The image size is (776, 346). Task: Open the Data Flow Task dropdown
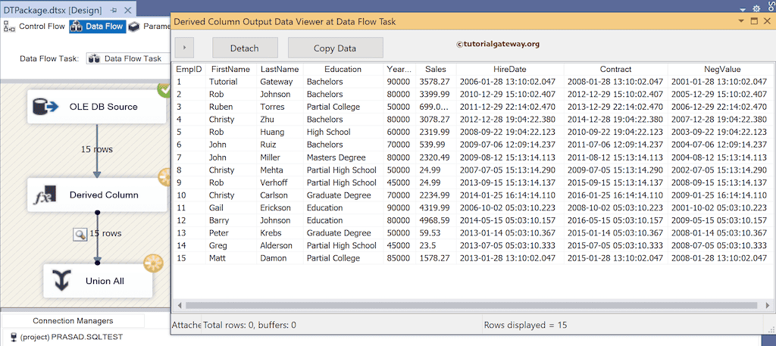click(125, 58)
